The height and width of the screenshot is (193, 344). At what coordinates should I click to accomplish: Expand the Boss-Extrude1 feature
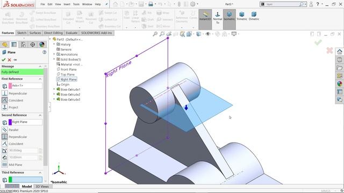tap(54, 90)
